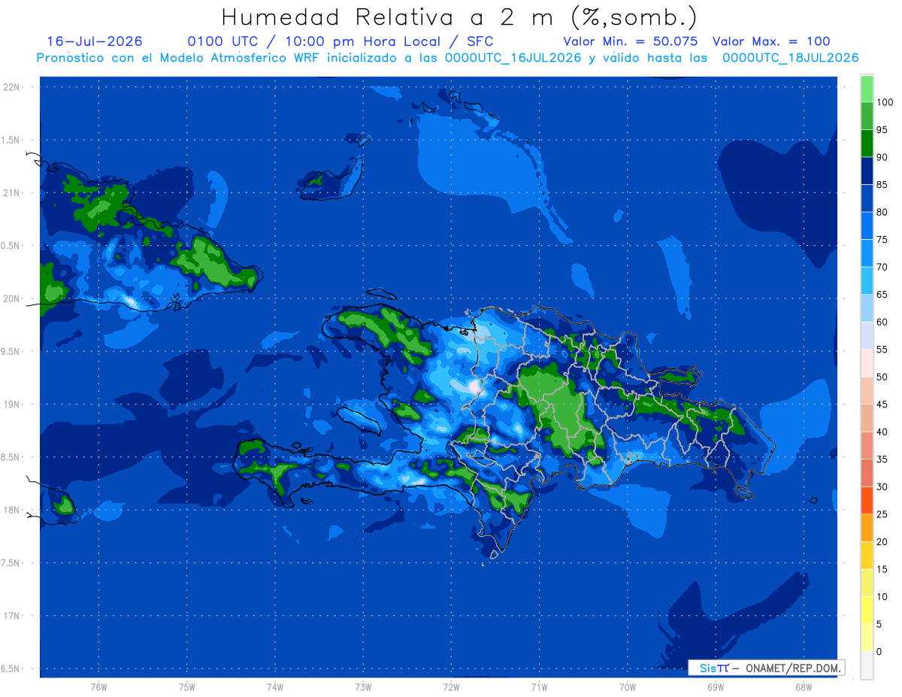
Task: Click the red-orange 25–30 legend band
Action: click(867, 500)
